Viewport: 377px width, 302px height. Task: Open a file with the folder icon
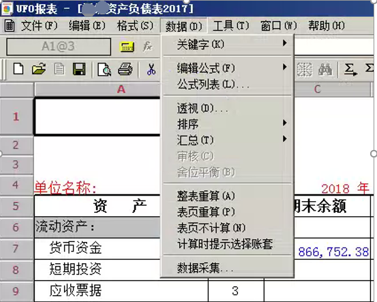(39, 69)
